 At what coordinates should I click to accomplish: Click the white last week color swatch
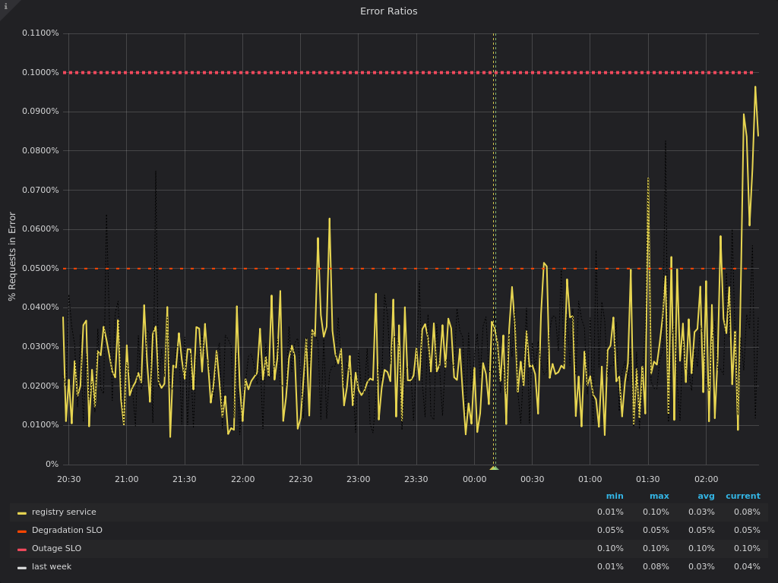pos(22,568)
